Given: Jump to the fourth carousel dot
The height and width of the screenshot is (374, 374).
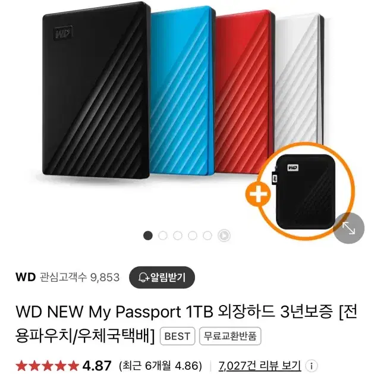Looking at the screenshot, I should click(193, 235).
